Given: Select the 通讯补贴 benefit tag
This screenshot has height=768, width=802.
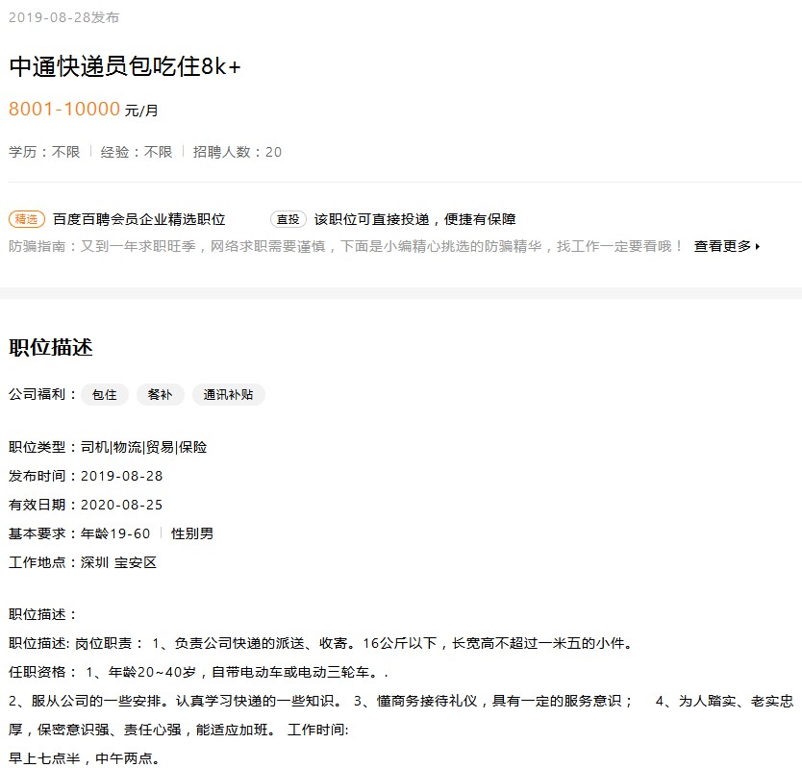Looking at the screenshot, I should tap(228, 394).
